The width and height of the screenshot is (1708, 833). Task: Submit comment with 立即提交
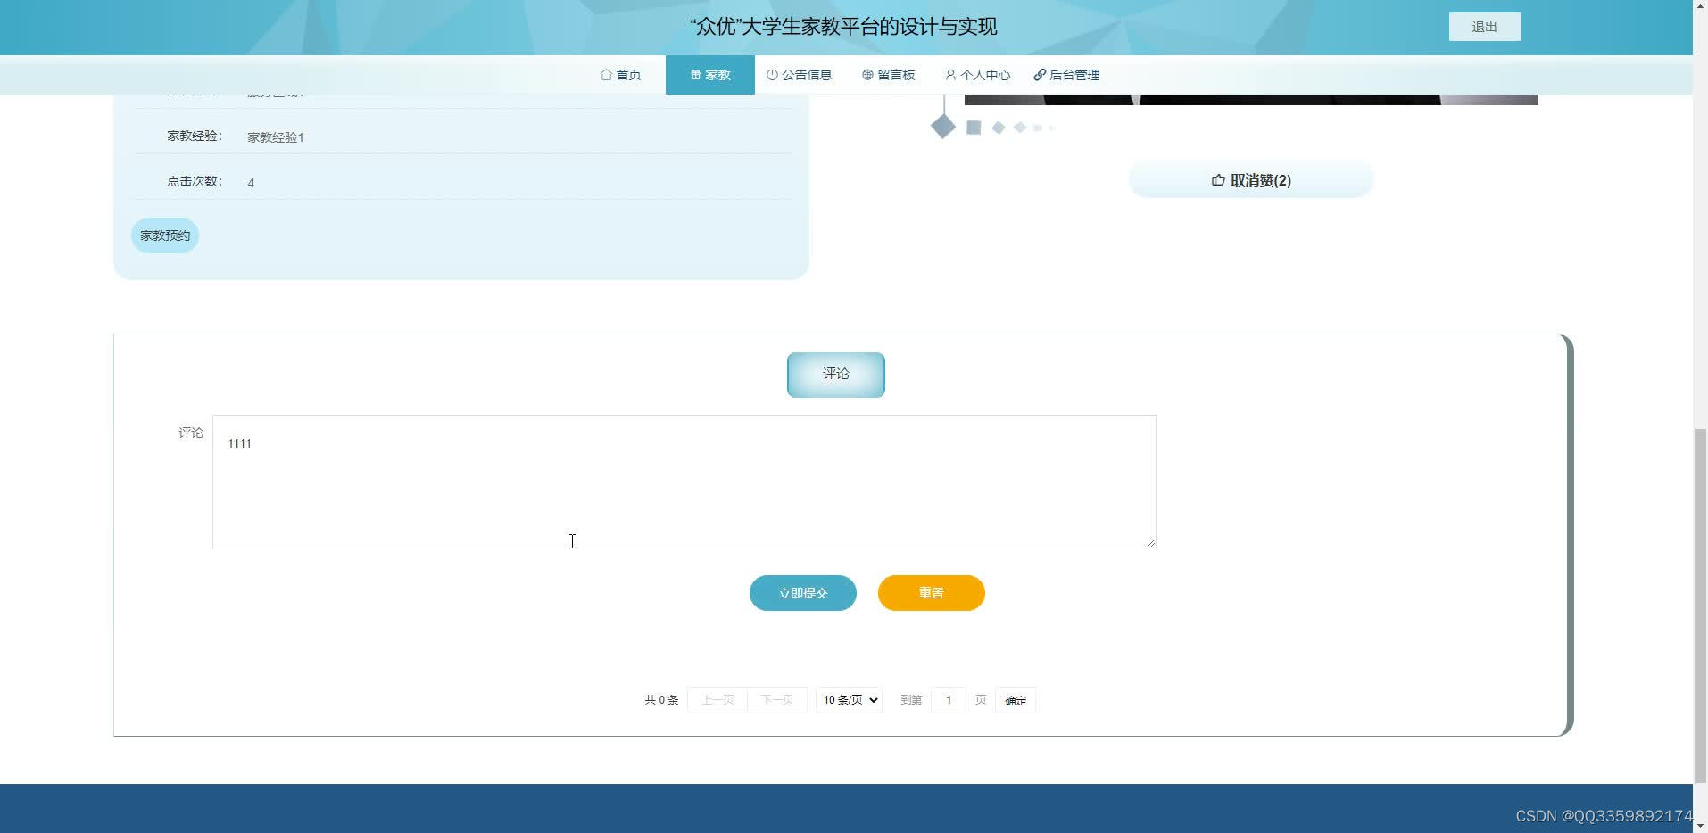click(803, 593)
